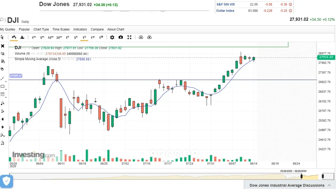Click the 05/26/2020 – 08/28/2020 date range
This screenshot has height=189, width=336.
point(293,171)
